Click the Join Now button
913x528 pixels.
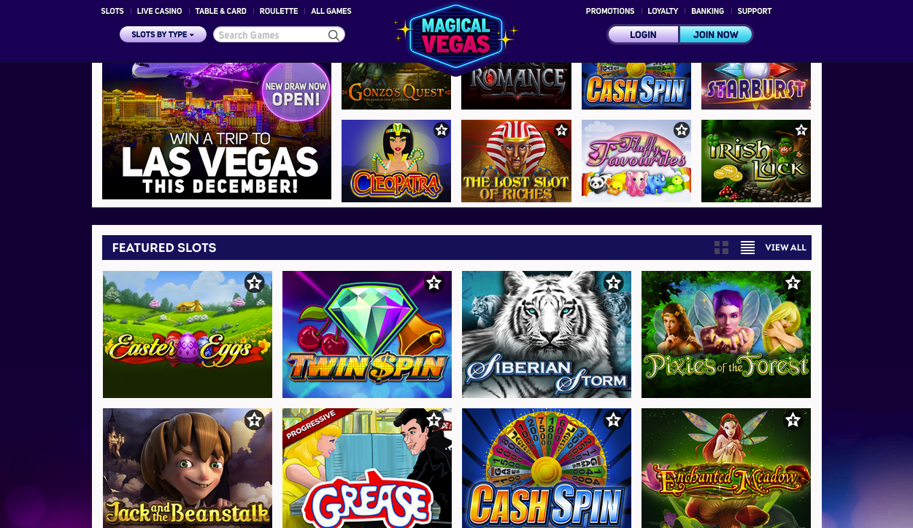pyautogui.click(x=716, y=34)
